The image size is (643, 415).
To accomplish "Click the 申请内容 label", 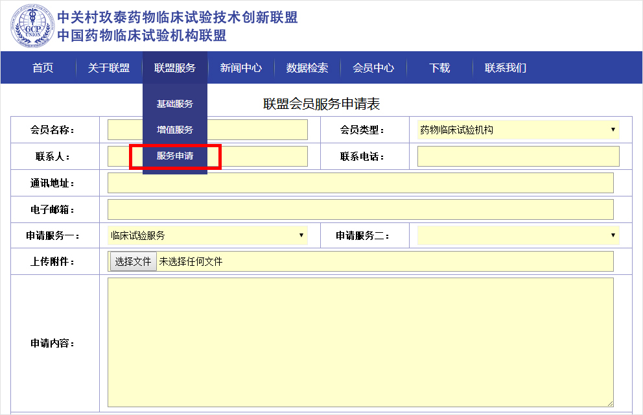I will click(x=52, y=343).
